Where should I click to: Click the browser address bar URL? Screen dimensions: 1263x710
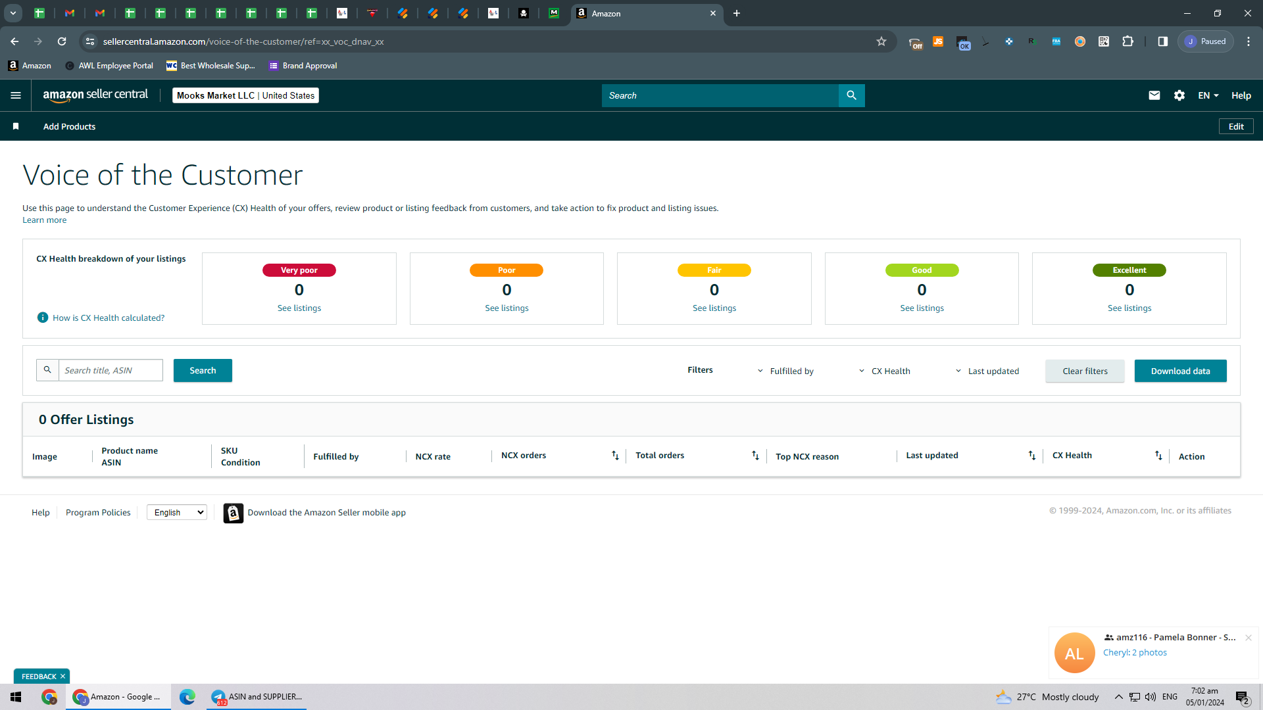(x=243, y=41)
